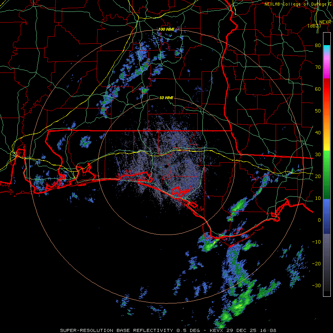Select the 50 value on the dBZ scale
Screen dimensions: 333x333
click(x=318, y=111)
